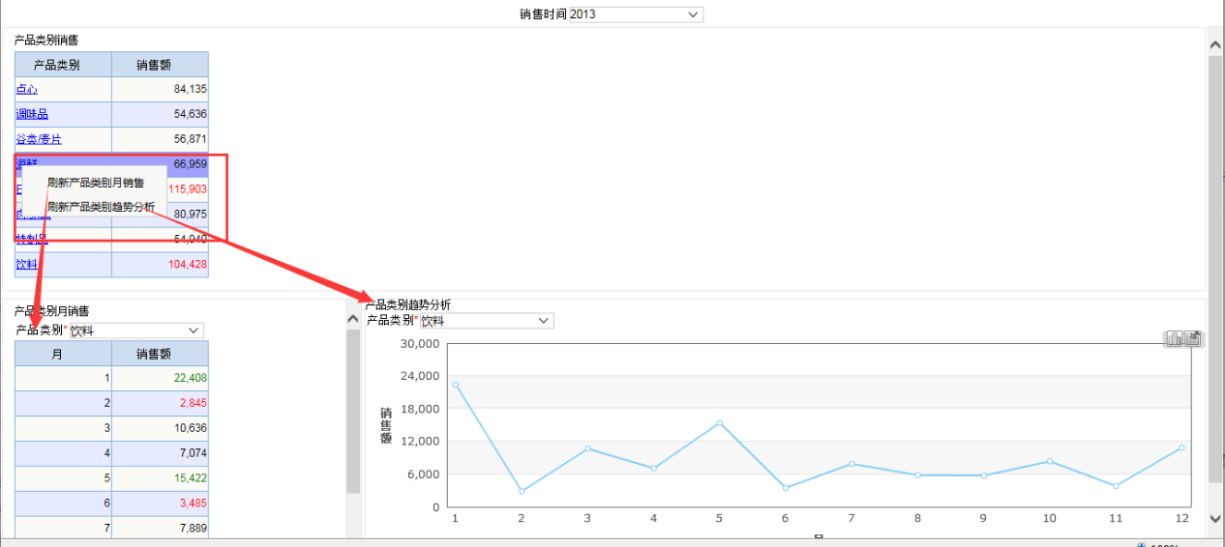Click the 月 column header

63,354
